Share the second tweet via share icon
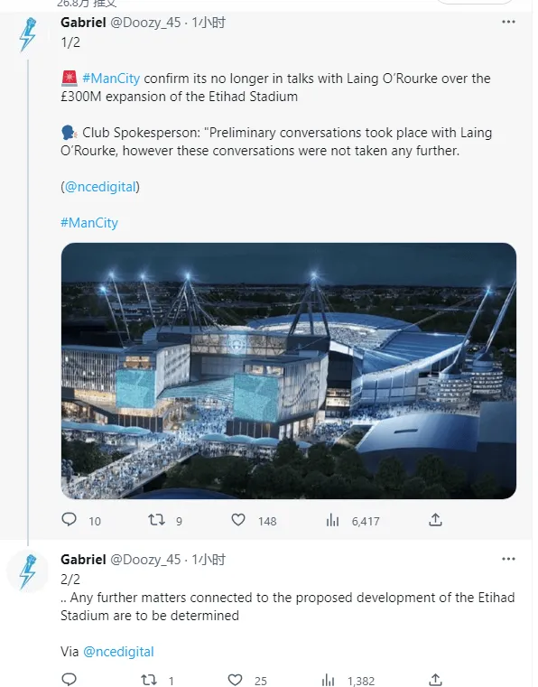The height and width of the screenshot is (687, 538). (435, 680)
